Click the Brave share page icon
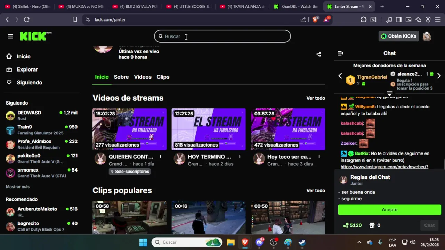The width and height of the screenshot is (445, 250). 303,20
